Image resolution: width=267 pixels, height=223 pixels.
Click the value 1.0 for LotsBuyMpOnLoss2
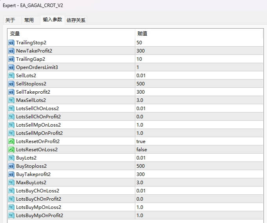coord(140,207)
